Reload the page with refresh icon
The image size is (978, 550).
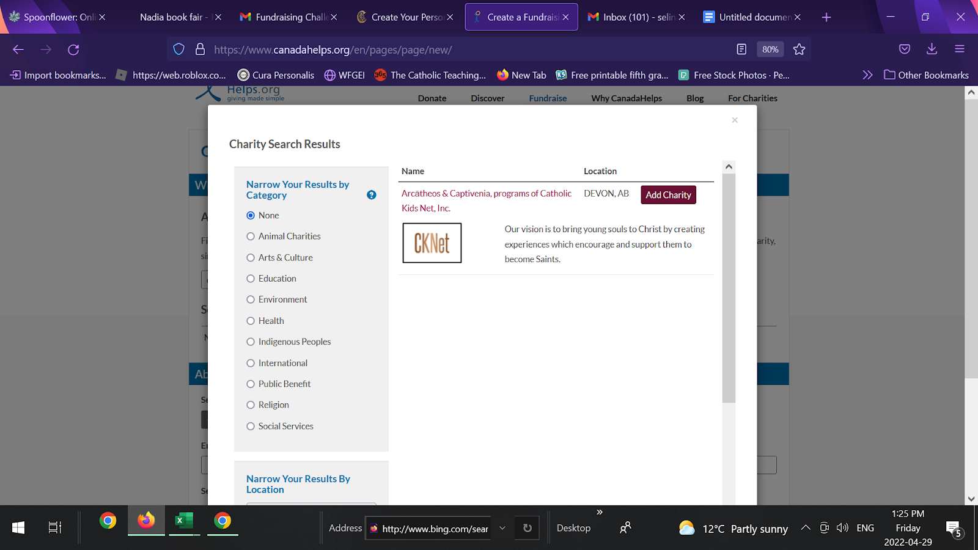[x=73, y=50]
